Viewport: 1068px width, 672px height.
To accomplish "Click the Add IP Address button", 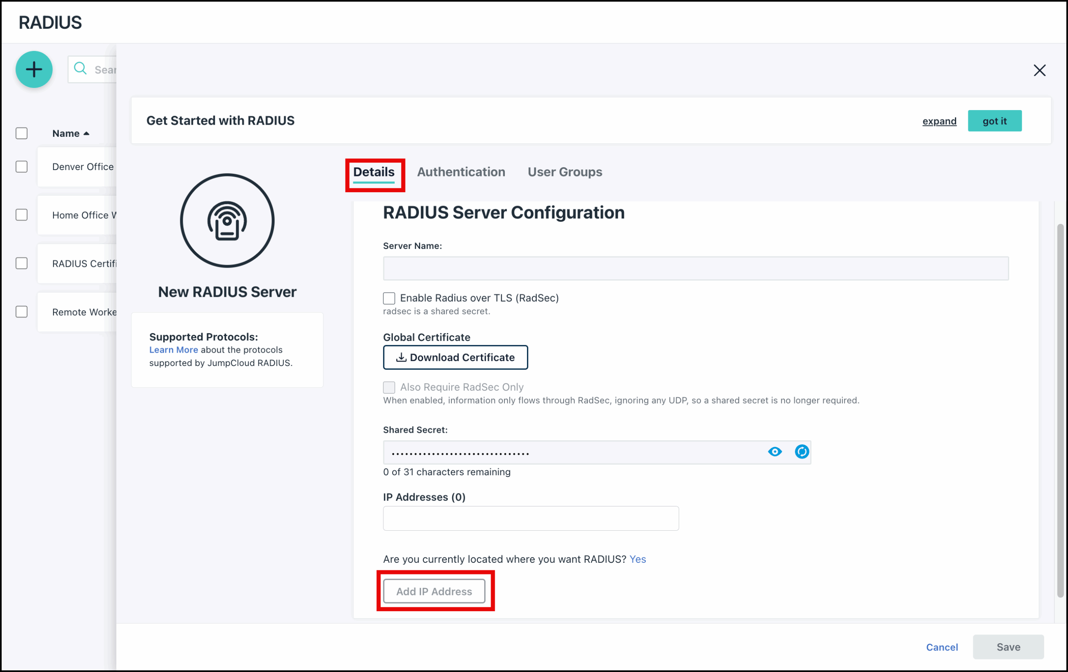I will [434, 591].
